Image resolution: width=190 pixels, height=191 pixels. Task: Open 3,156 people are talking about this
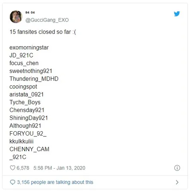[55, 182]
